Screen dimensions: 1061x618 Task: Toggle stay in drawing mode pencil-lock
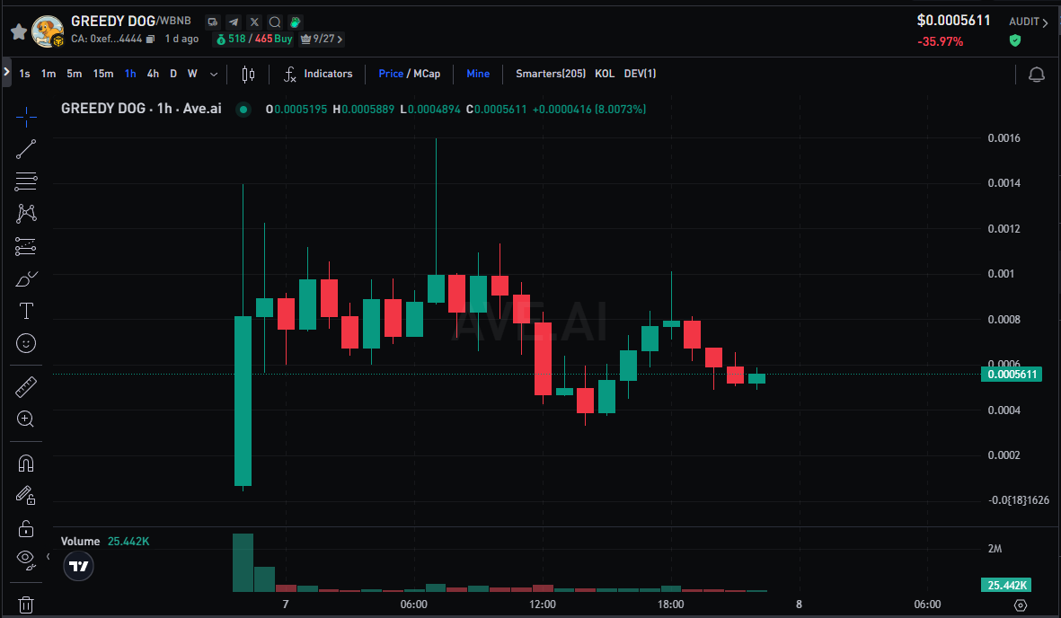[x=26, y=496]
